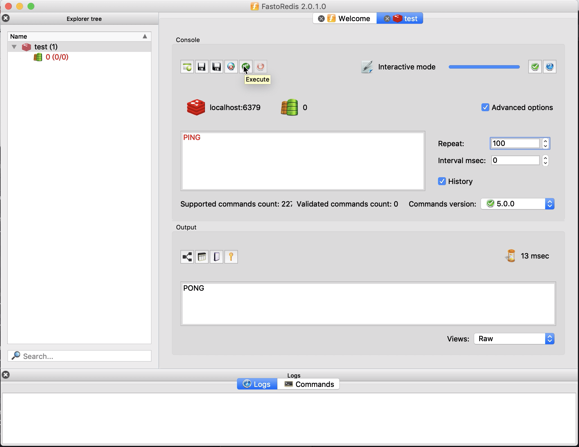
Task: Open the Commands version 5.0.0 dropdown
Action: 518,204
